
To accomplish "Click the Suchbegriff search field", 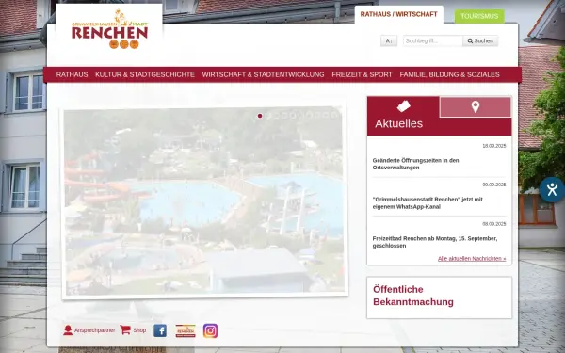I will click(x=433, y=40).
